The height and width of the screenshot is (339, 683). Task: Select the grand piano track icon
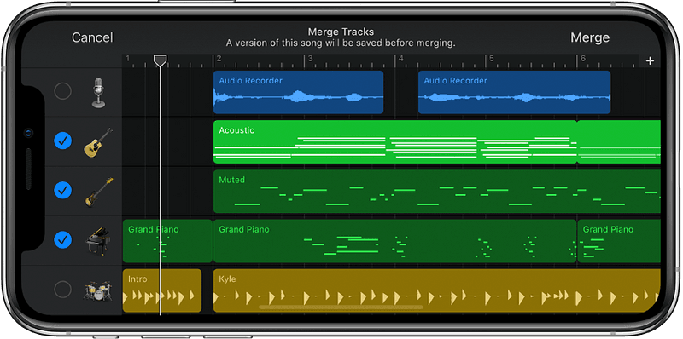[x=98, y=240]
